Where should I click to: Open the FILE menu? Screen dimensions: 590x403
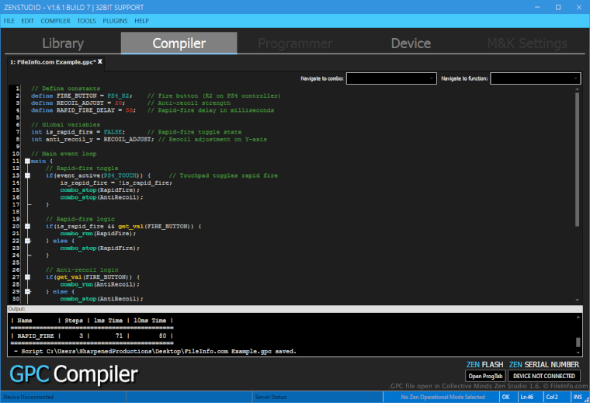[9, 20]
